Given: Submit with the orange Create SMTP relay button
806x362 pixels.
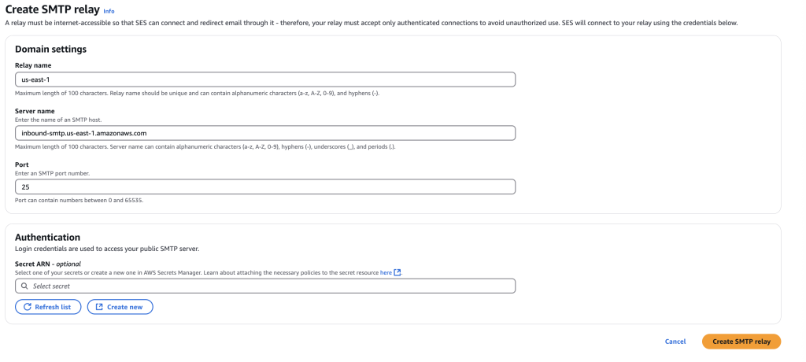Looking at the screenshot, I should coord(741,342).
